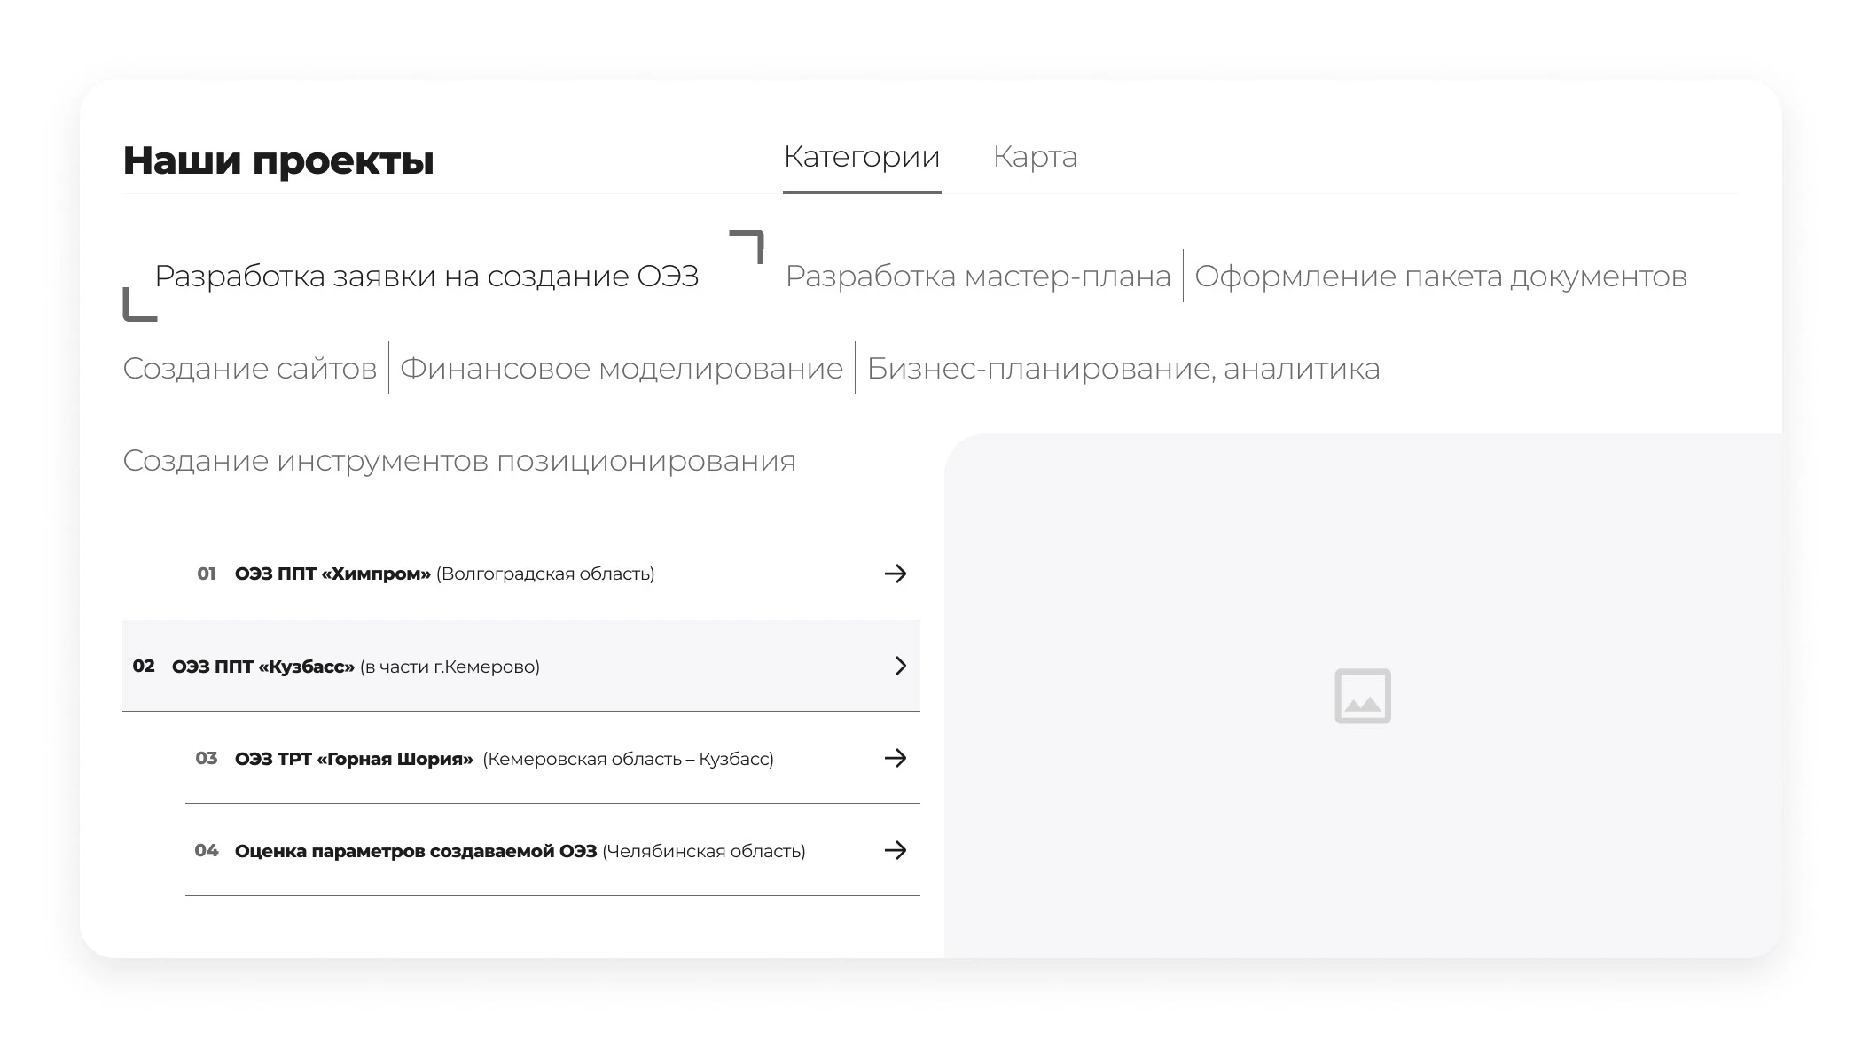Choose the Финансовое моделирование category
The height and width of the screenshot is (1038, 1862).
tap(621, 369)
